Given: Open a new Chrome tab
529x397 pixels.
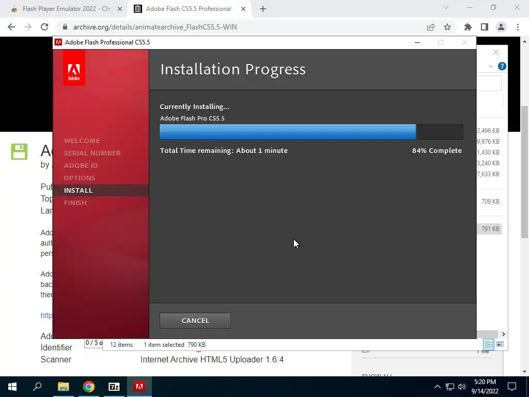Looking at the screenshot, I should (x=263, y=9).
